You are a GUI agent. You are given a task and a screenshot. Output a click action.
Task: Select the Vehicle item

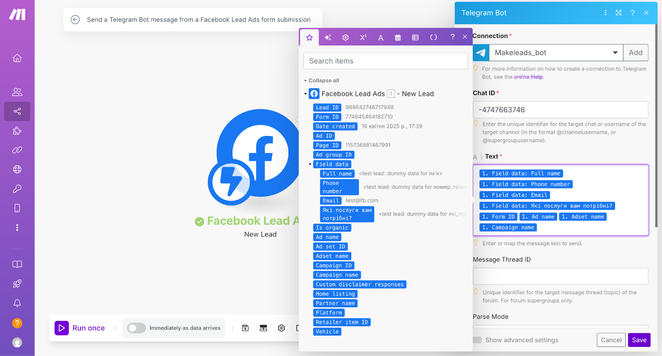[327, 332]
